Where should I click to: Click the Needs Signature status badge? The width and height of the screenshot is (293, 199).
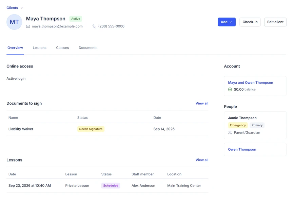[91, 129]
